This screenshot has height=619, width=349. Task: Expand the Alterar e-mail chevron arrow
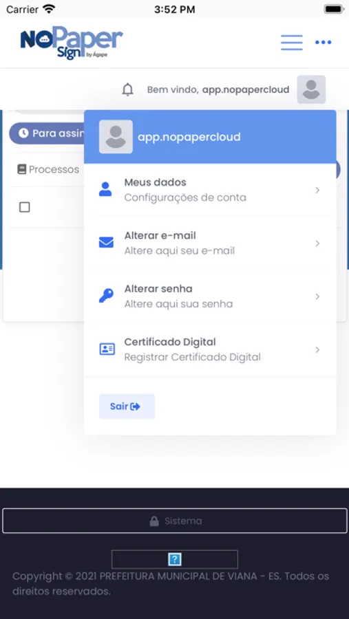tap(317, 243)
